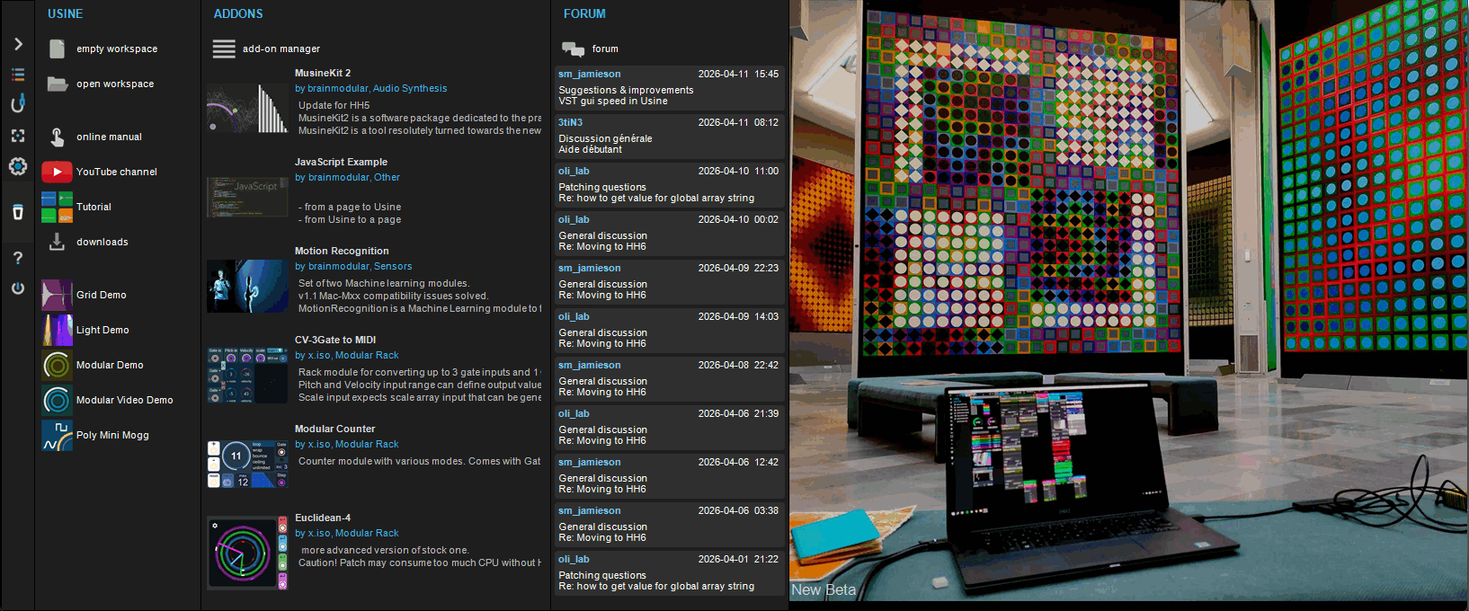Image resolution: width=1469 pixels, height=611 pixels.
Task: Click the Tutorial colored tiles icon
Action: [x=57, y=207]
